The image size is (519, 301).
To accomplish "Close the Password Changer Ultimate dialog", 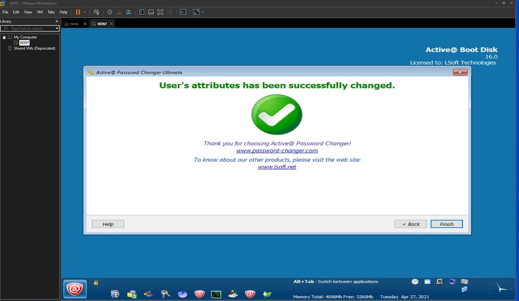I will (x=460, y=72).
